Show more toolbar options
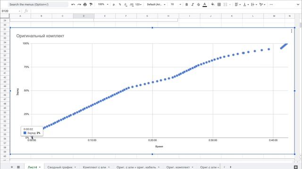This screenshot has width=302, height=169. (x=271, y=4)
